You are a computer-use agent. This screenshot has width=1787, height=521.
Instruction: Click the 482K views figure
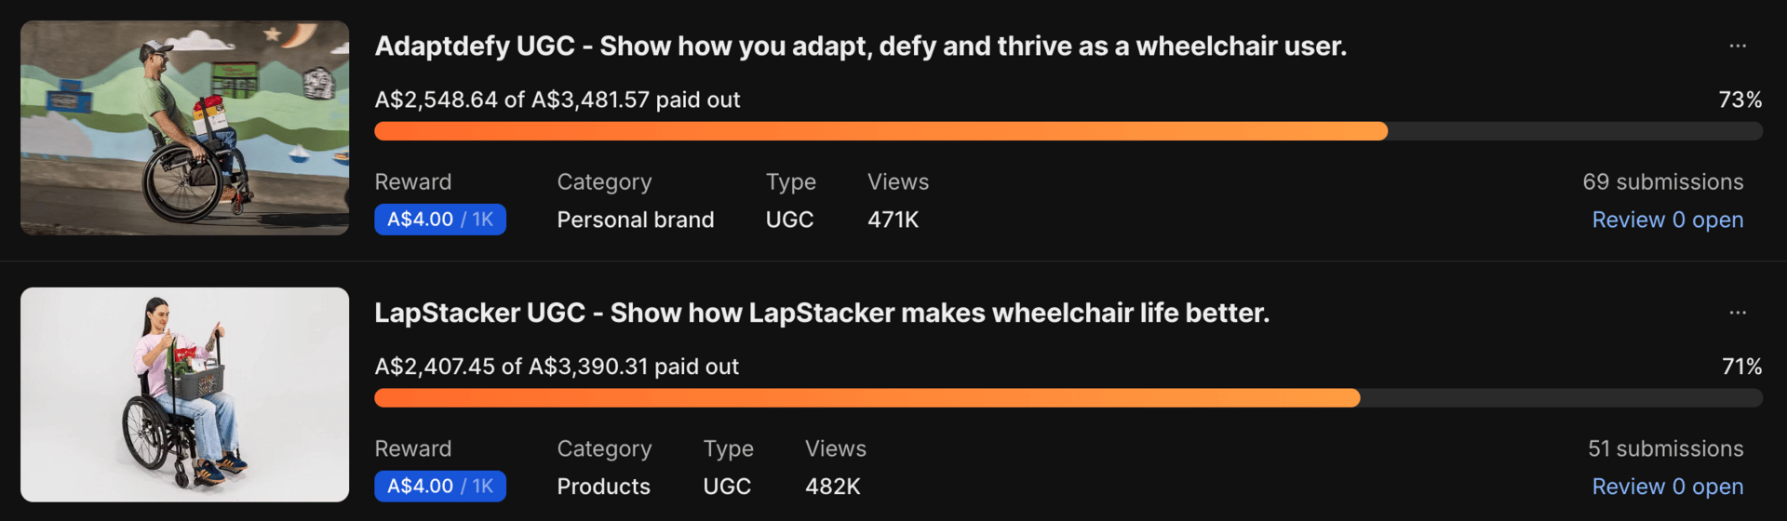point(832,487)
